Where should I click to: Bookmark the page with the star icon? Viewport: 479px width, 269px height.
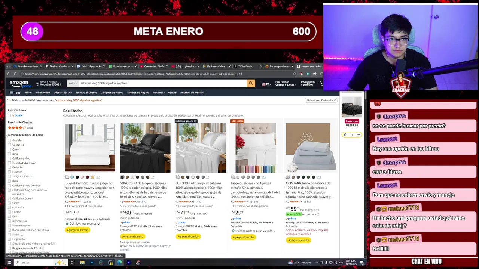click(294, 74)
